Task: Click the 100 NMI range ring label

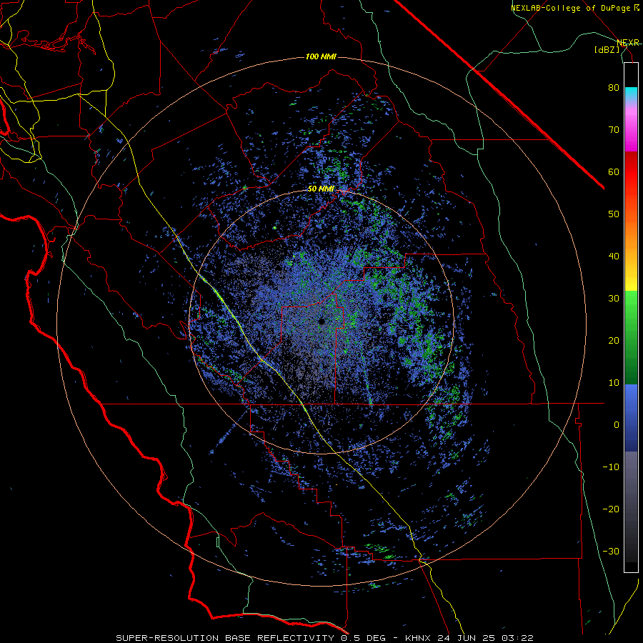Action: (x=321, y=56)
